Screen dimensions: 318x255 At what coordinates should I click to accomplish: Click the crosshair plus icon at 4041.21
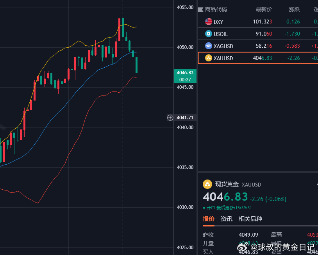[170, 118]
